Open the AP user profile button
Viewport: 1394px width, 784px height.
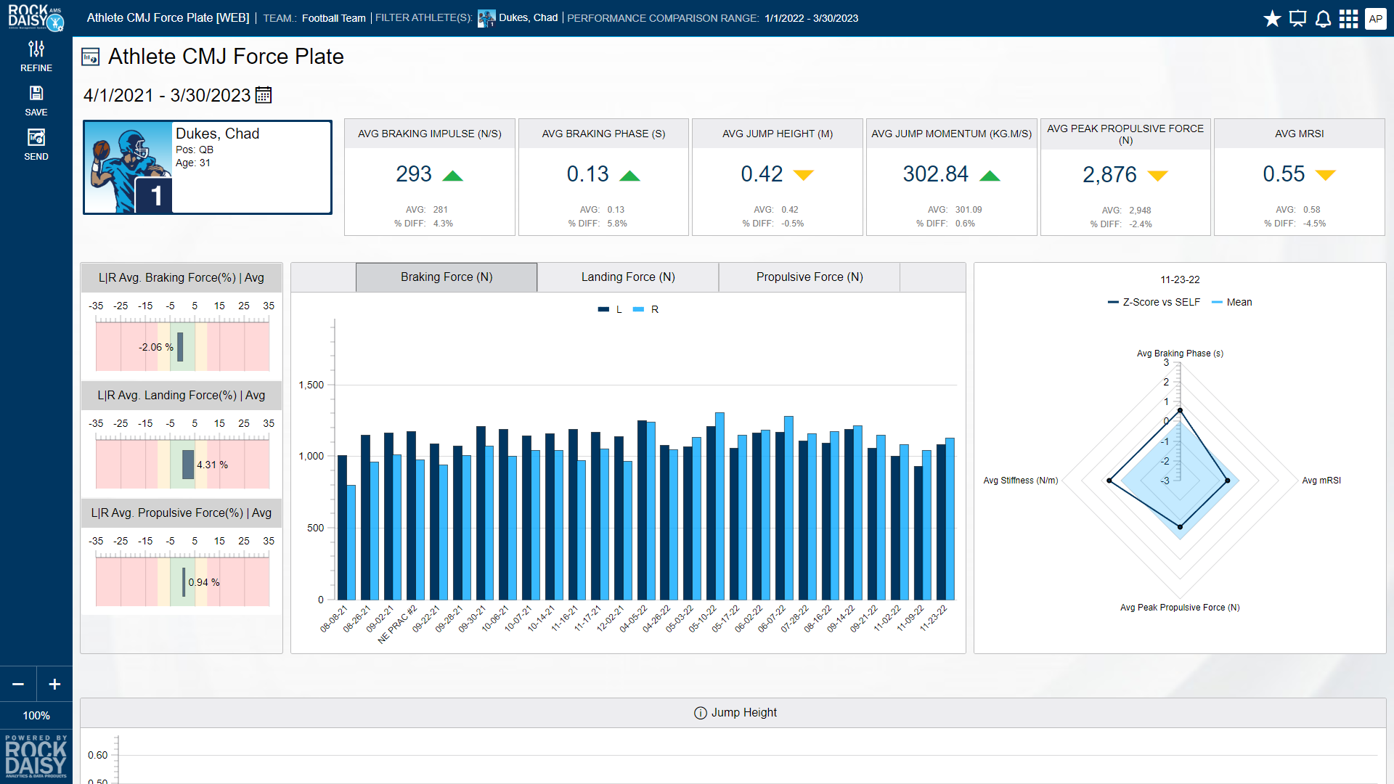tap(1375, 19)
